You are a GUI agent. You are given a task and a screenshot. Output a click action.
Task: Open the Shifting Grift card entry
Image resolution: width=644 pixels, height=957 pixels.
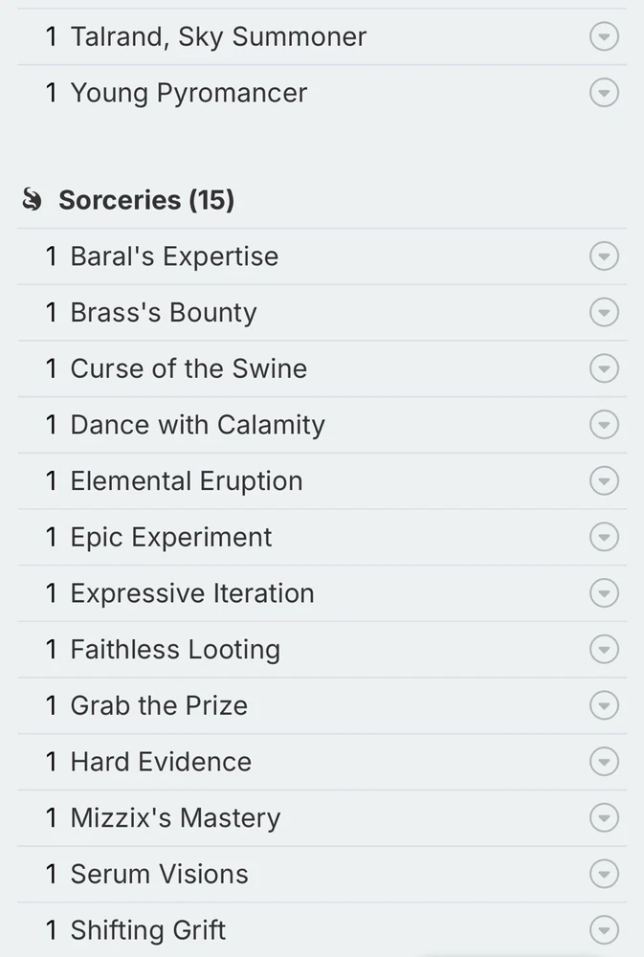tap(148, 930)
